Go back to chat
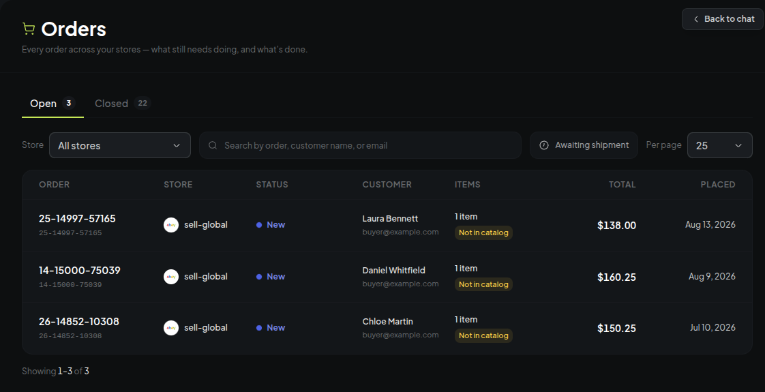This screenshot has width=765, height=392. coord(723,19)
